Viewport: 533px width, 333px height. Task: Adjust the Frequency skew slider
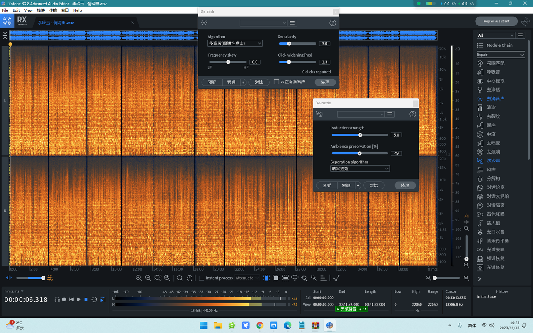(x=228, y=62)
